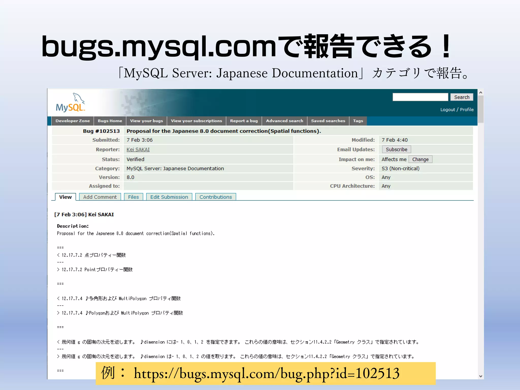This screenshot has width=520, height=390.
Task: Click the Search button
Action: [462, 97]
